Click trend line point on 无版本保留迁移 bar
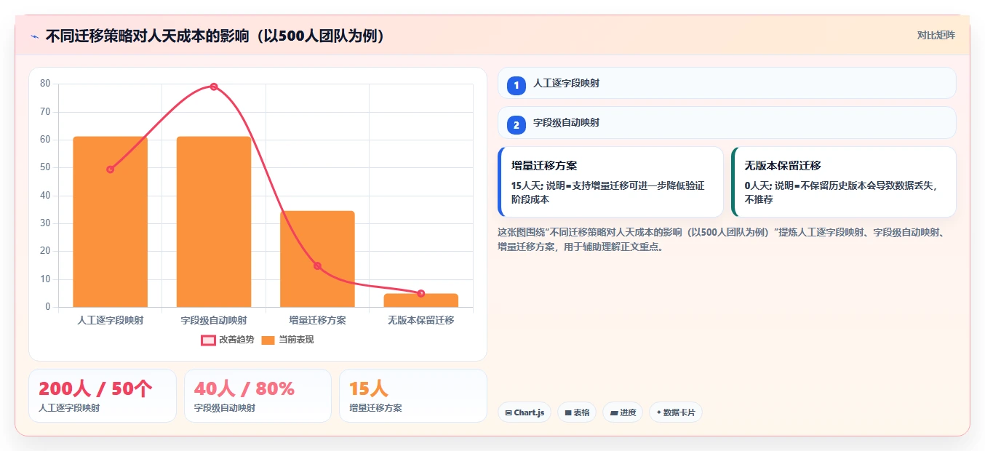Image resolution: width=985 pixels, height=451 pixels. [x=421, y=293]
